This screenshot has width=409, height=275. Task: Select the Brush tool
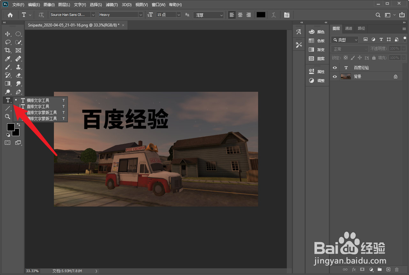pyautogui.click(x=8, y=67)
